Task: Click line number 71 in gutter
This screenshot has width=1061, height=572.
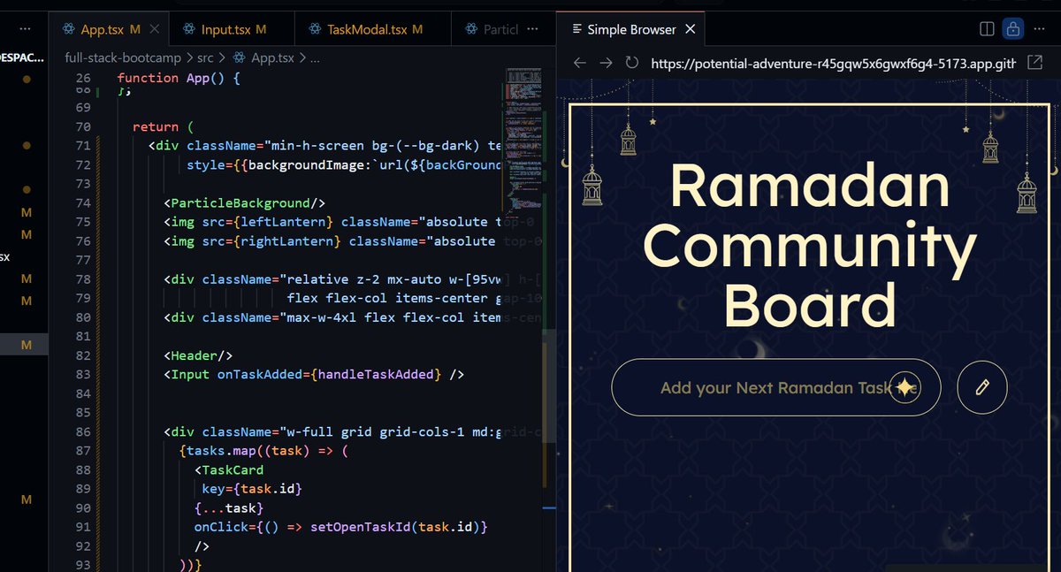Action: (x=83, y=146)
